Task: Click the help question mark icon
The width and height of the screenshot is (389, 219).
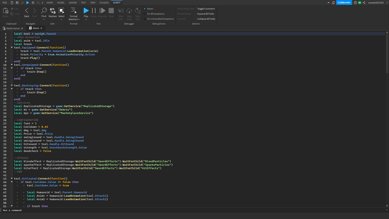Action: (355, 3)
